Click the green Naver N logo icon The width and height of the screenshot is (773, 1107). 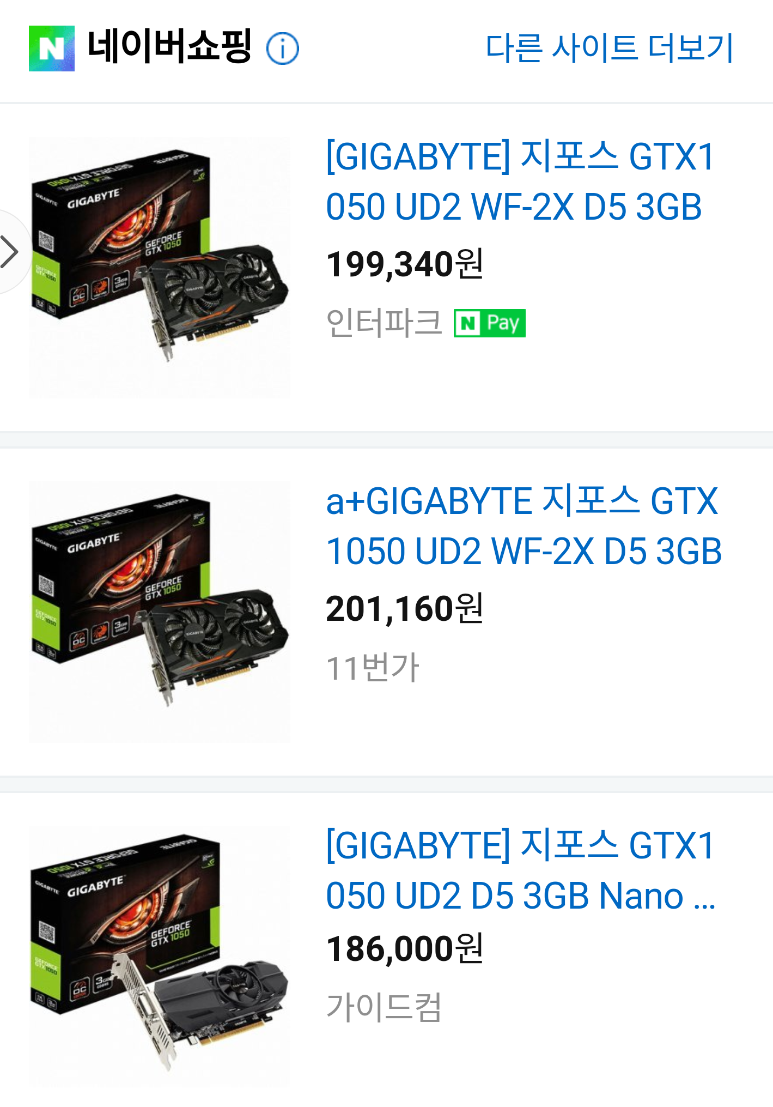(x=52, y=48)
